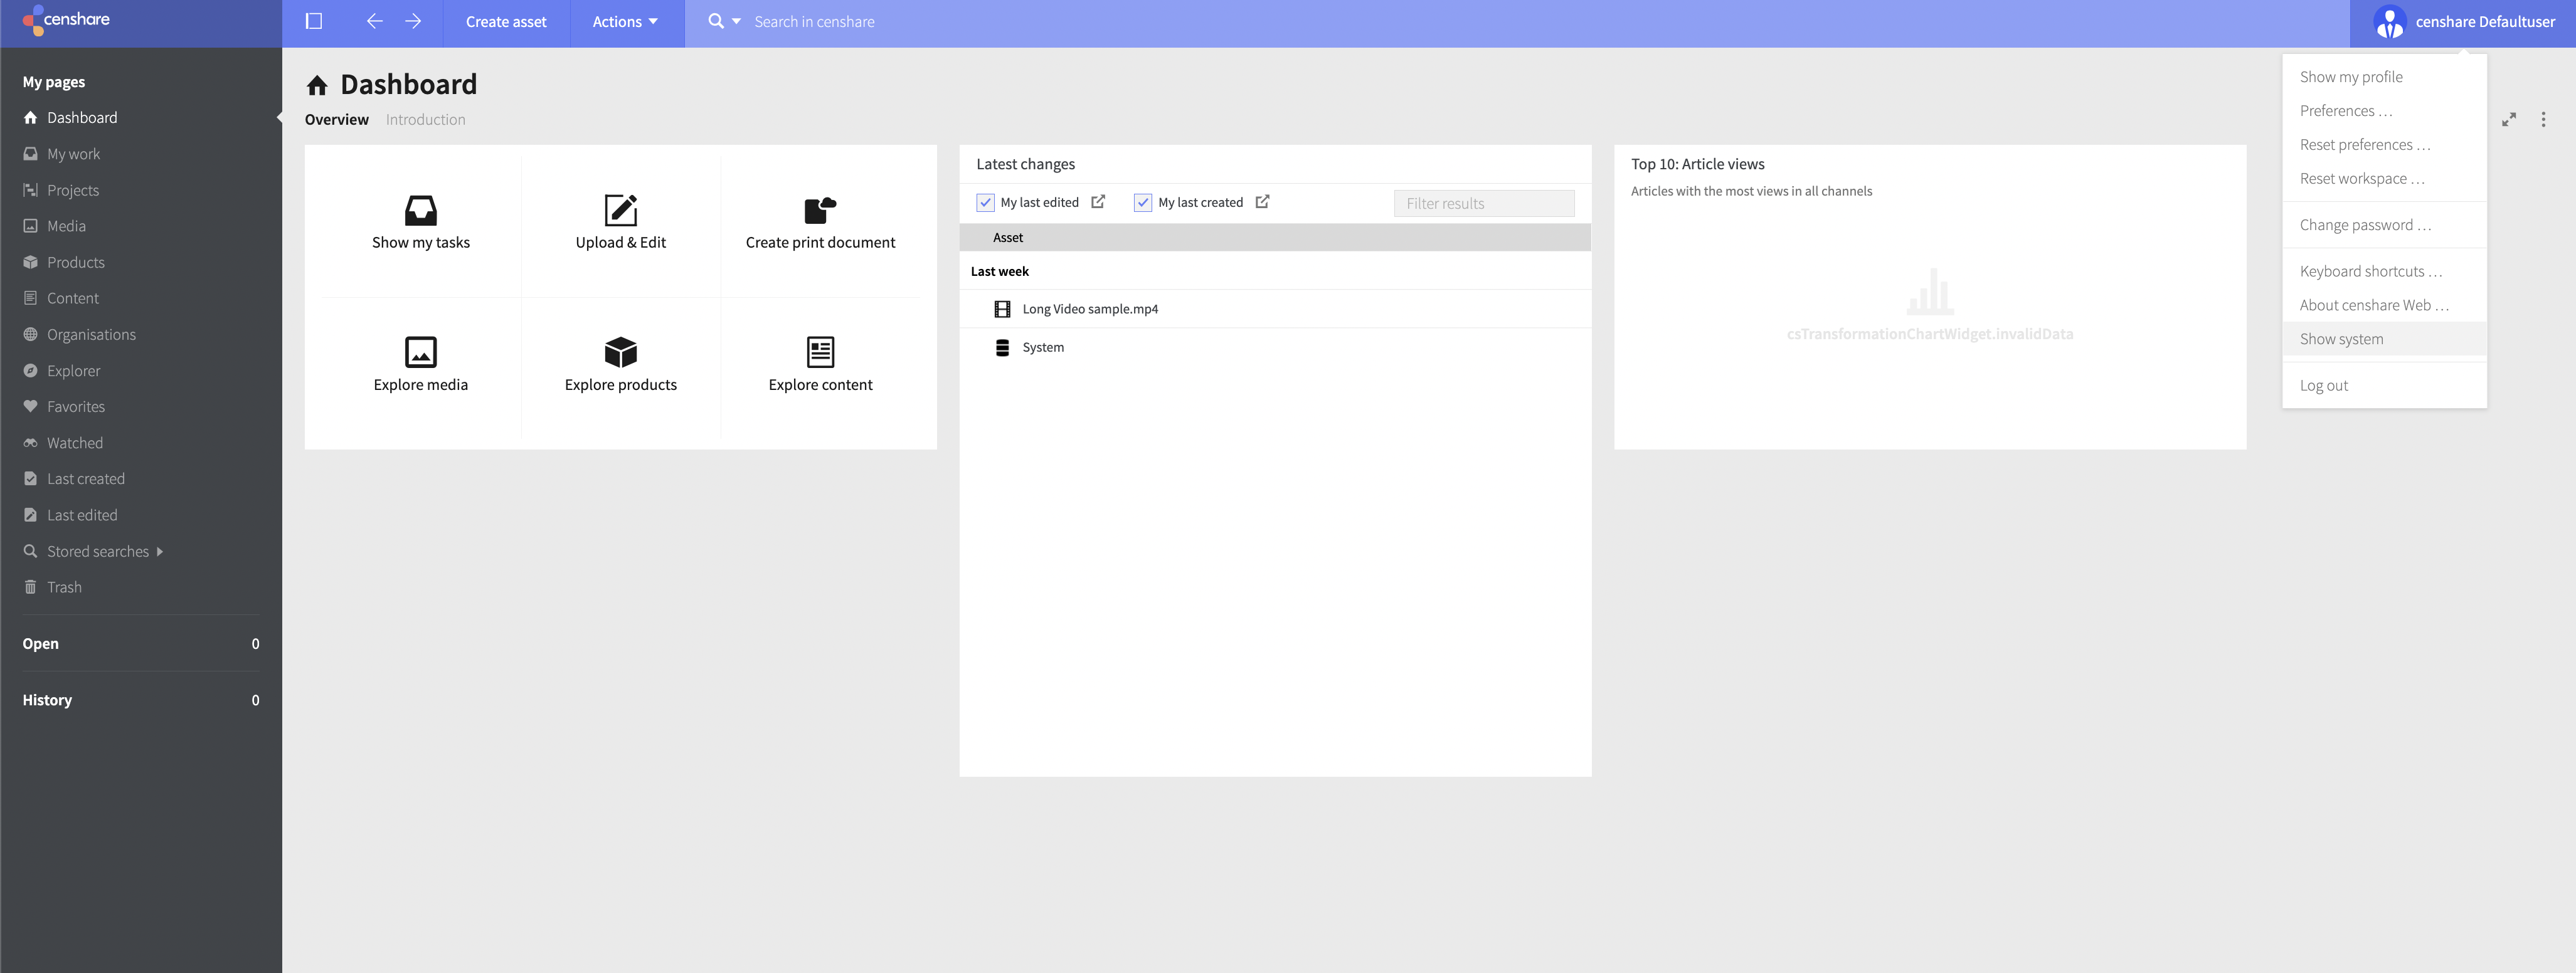This screenshot has height=973, width=2576.
Task: Open widget three-dot options menu
Action: pyautogui.click(x=2543, y=119)
